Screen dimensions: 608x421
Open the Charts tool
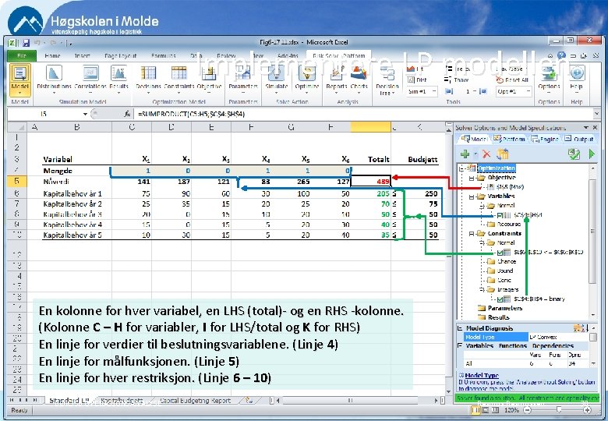coord(359,80)
